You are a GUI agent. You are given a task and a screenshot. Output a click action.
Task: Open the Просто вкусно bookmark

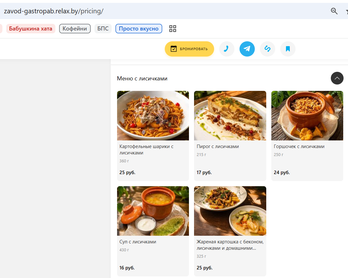pos(139,29)
